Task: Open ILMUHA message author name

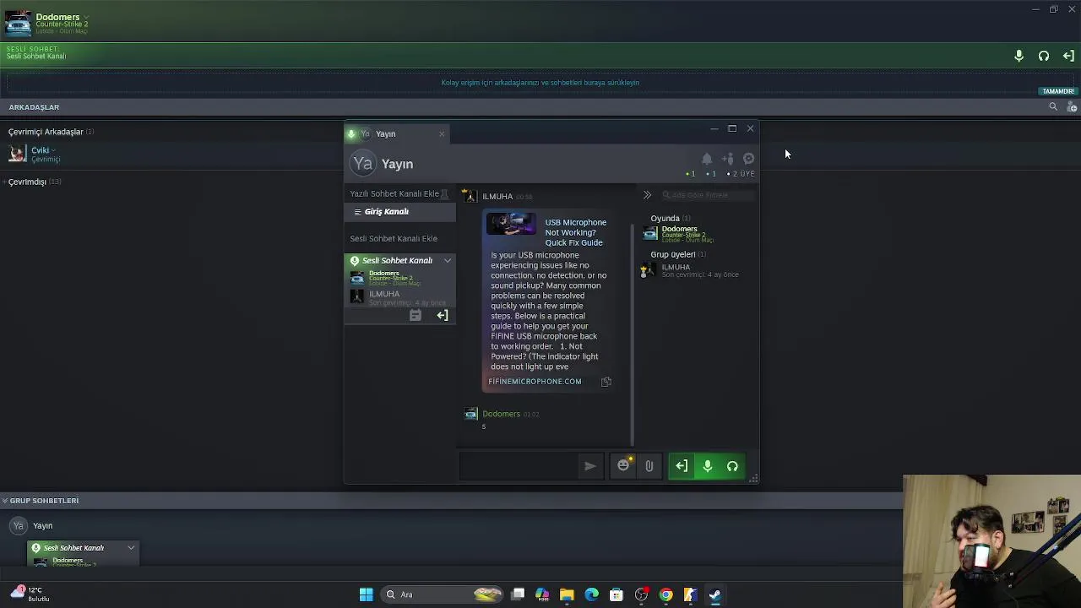Action: tap(497, 197)
